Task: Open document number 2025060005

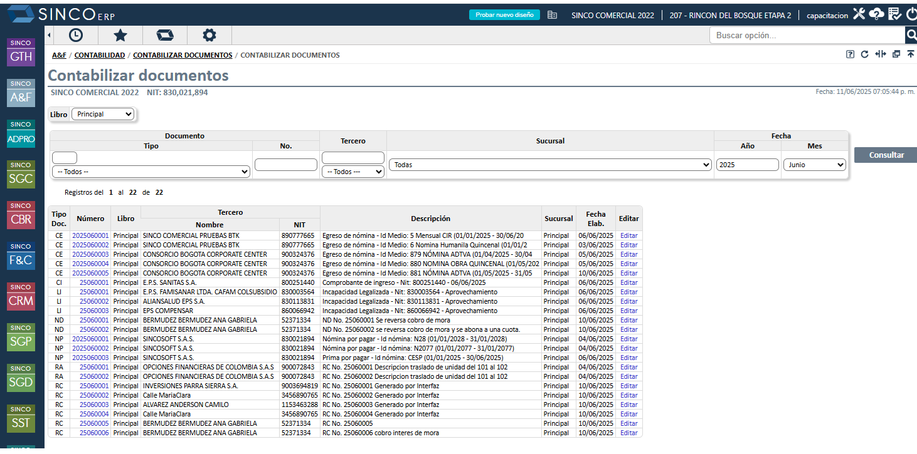Action: (x=90, y=273)
